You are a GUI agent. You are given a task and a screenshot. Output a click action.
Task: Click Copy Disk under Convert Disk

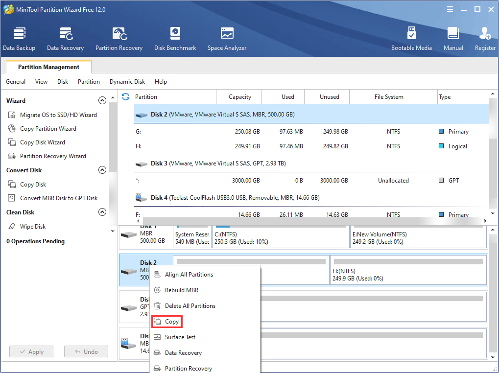coord(27,185)
